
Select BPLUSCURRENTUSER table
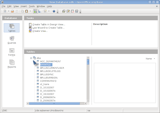point(52,68)
